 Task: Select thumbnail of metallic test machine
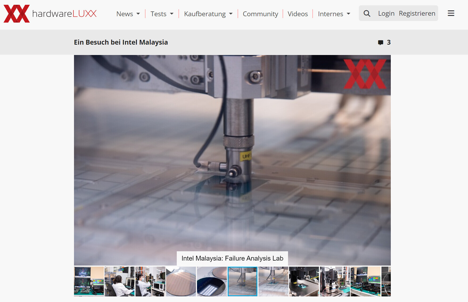335,282
